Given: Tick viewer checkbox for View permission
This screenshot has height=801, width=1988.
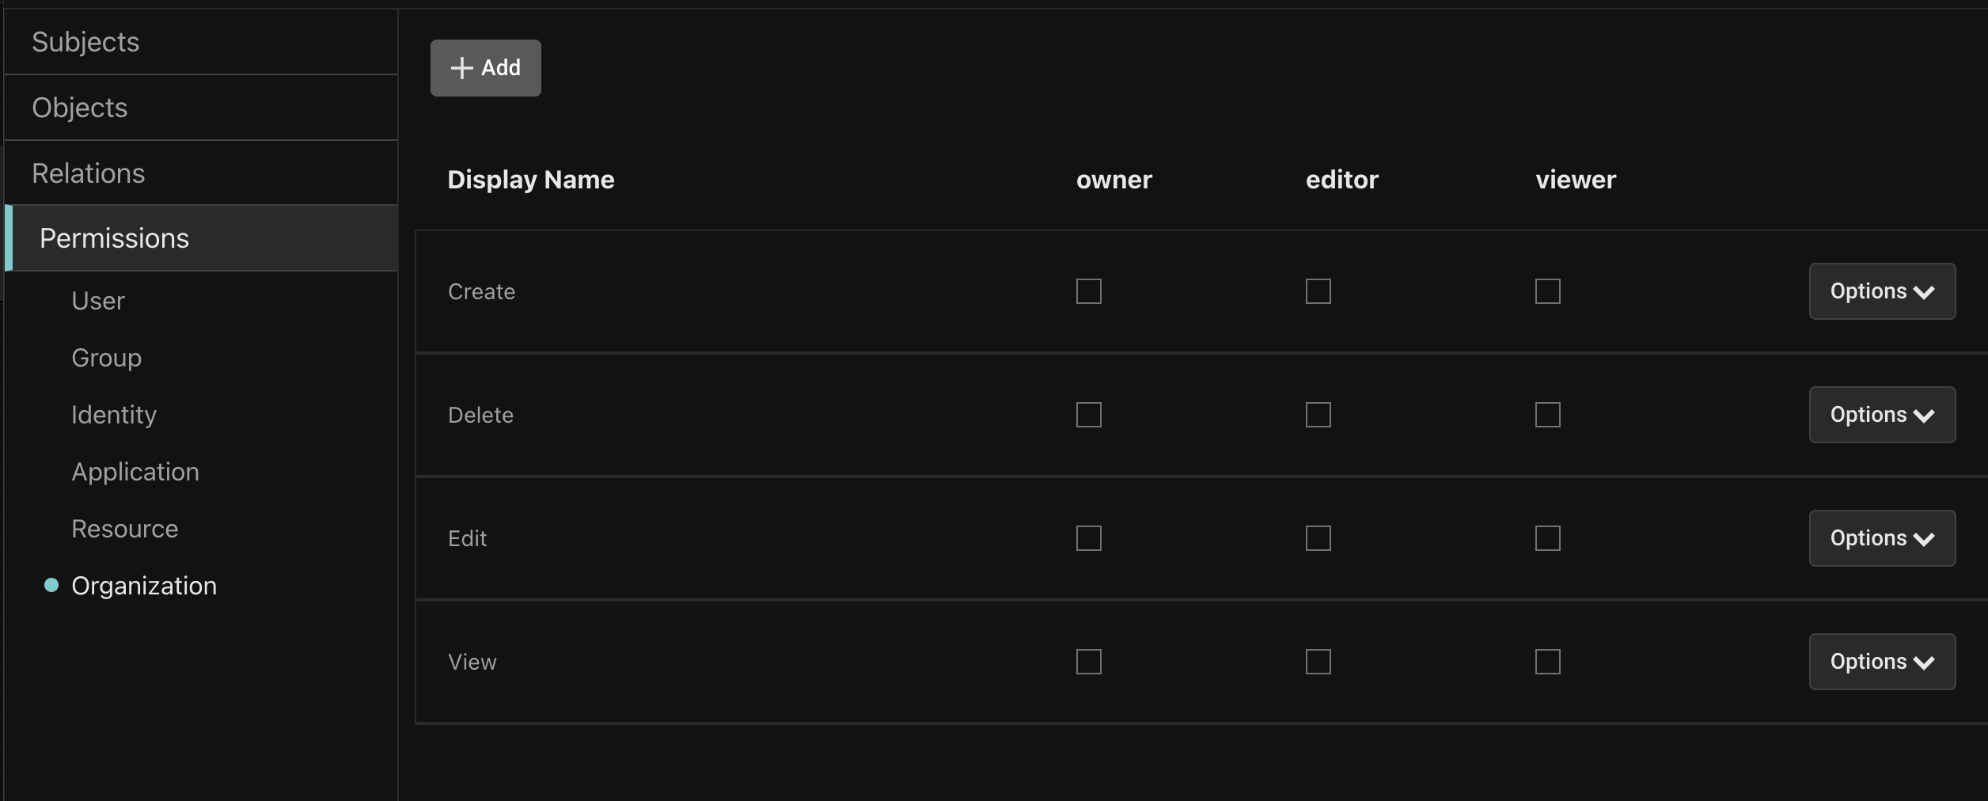Looking at the screenshot, I should [x=1547, y=662].
